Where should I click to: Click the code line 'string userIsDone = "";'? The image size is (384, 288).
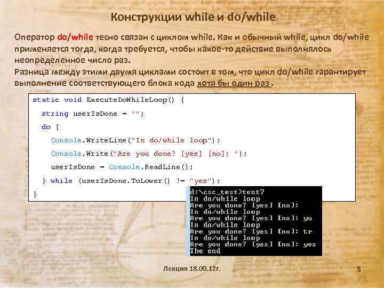(93, 114)
